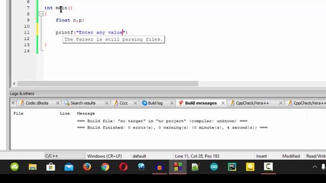Click the Logs & others panel title
Viewport: 326px width, 183px height.
click(x=22, y=94)
